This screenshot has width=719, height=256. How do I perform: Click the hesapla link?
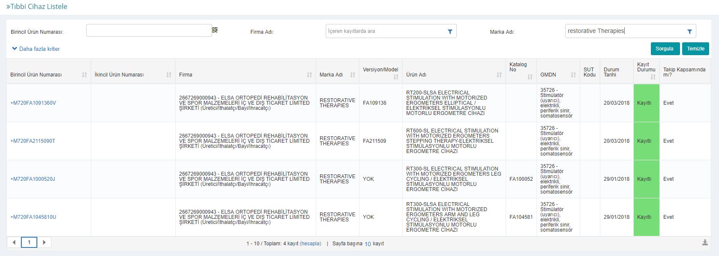tap(310, 244)
